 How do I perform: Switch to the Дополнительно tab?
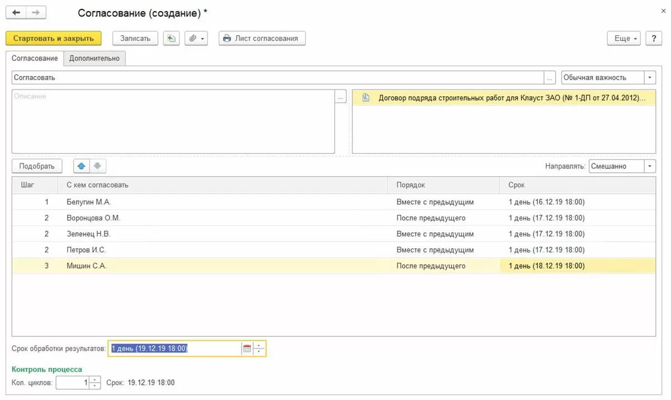pyautogui.click(x=94, y=58)
